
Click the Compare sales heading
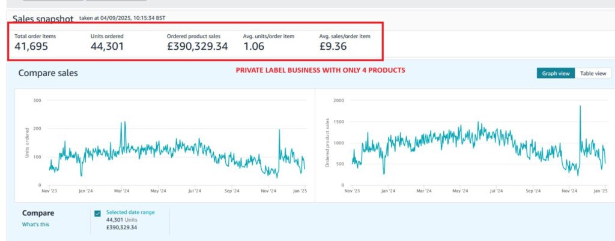[48, 73]
